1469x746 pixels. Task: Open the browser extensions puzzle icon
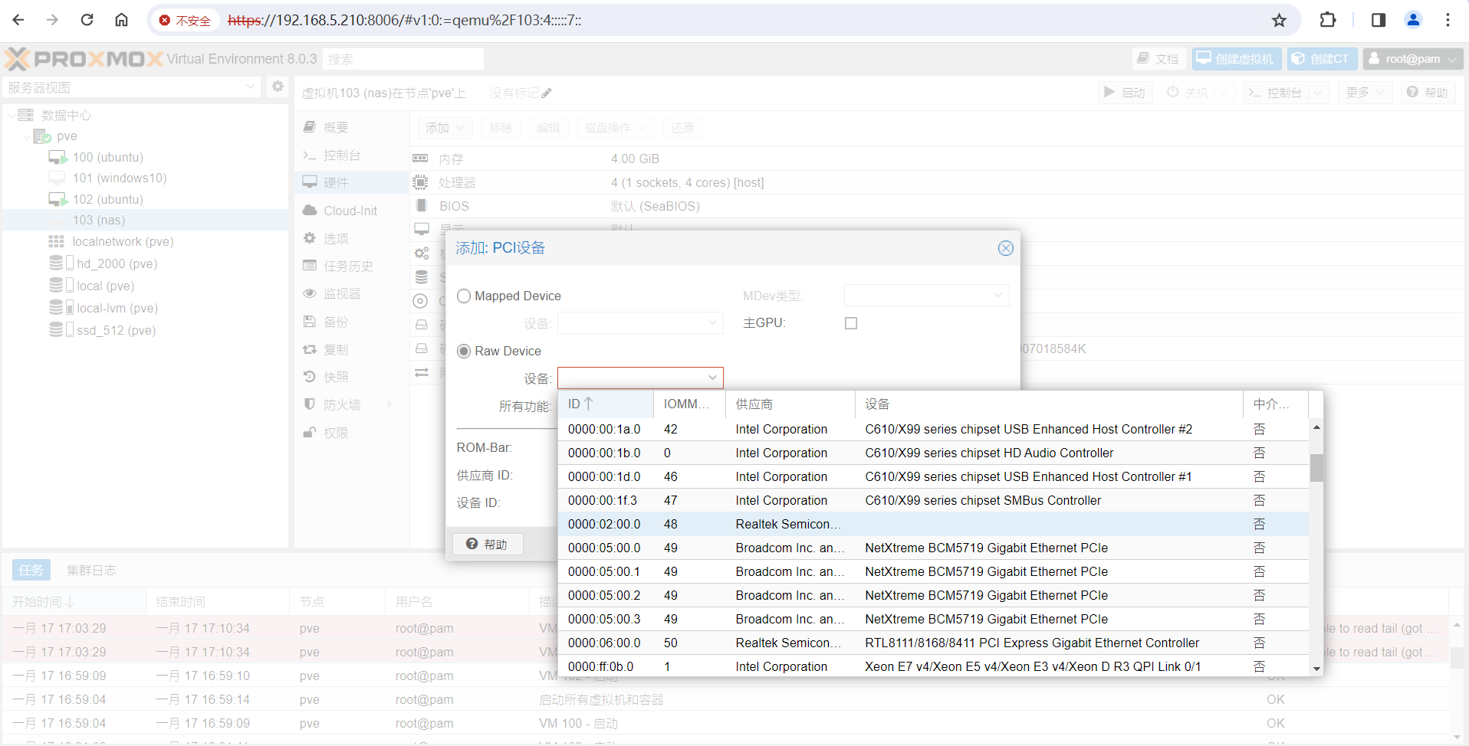[1328, 20]
